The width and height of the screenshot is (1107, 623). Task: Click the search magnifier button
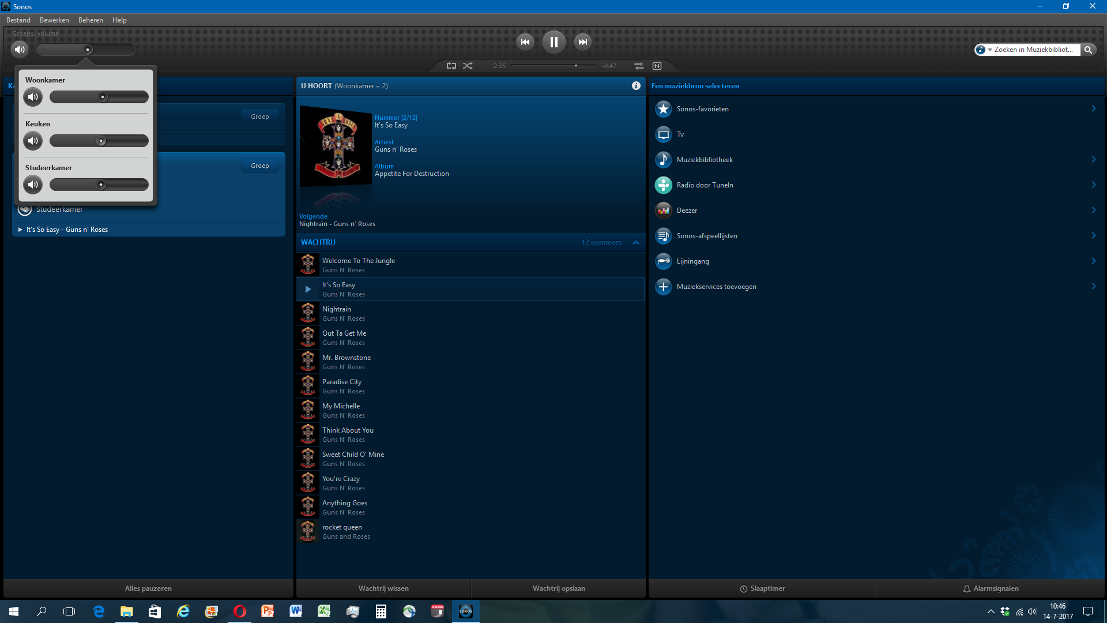[1088, 50]
